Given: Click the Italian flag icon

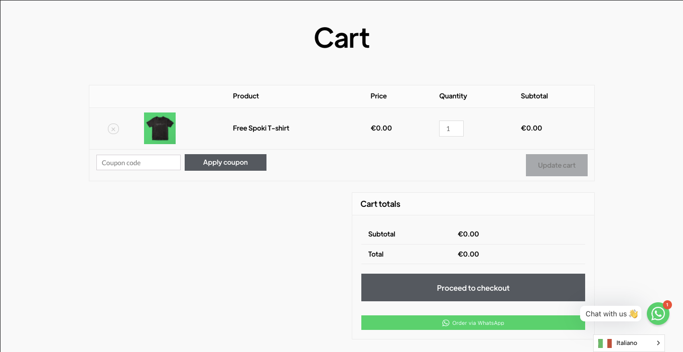Looking at the screenshot, I should (605, 343).
